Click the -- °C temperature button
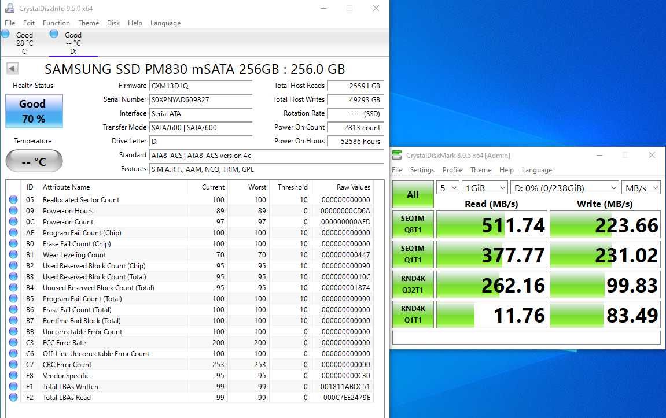666x418 pixels. coord(34,161)
